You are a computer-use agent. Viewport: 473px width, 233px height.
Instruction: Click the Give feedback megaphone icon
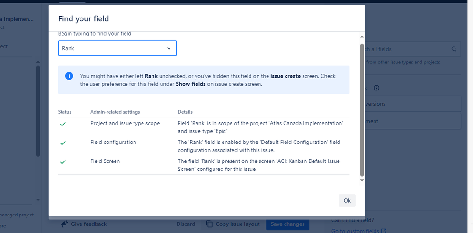[x=64, y=224]
